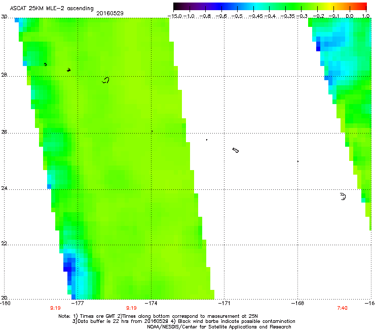
Task: Click the latitude label 24
Action: (4, 188)
